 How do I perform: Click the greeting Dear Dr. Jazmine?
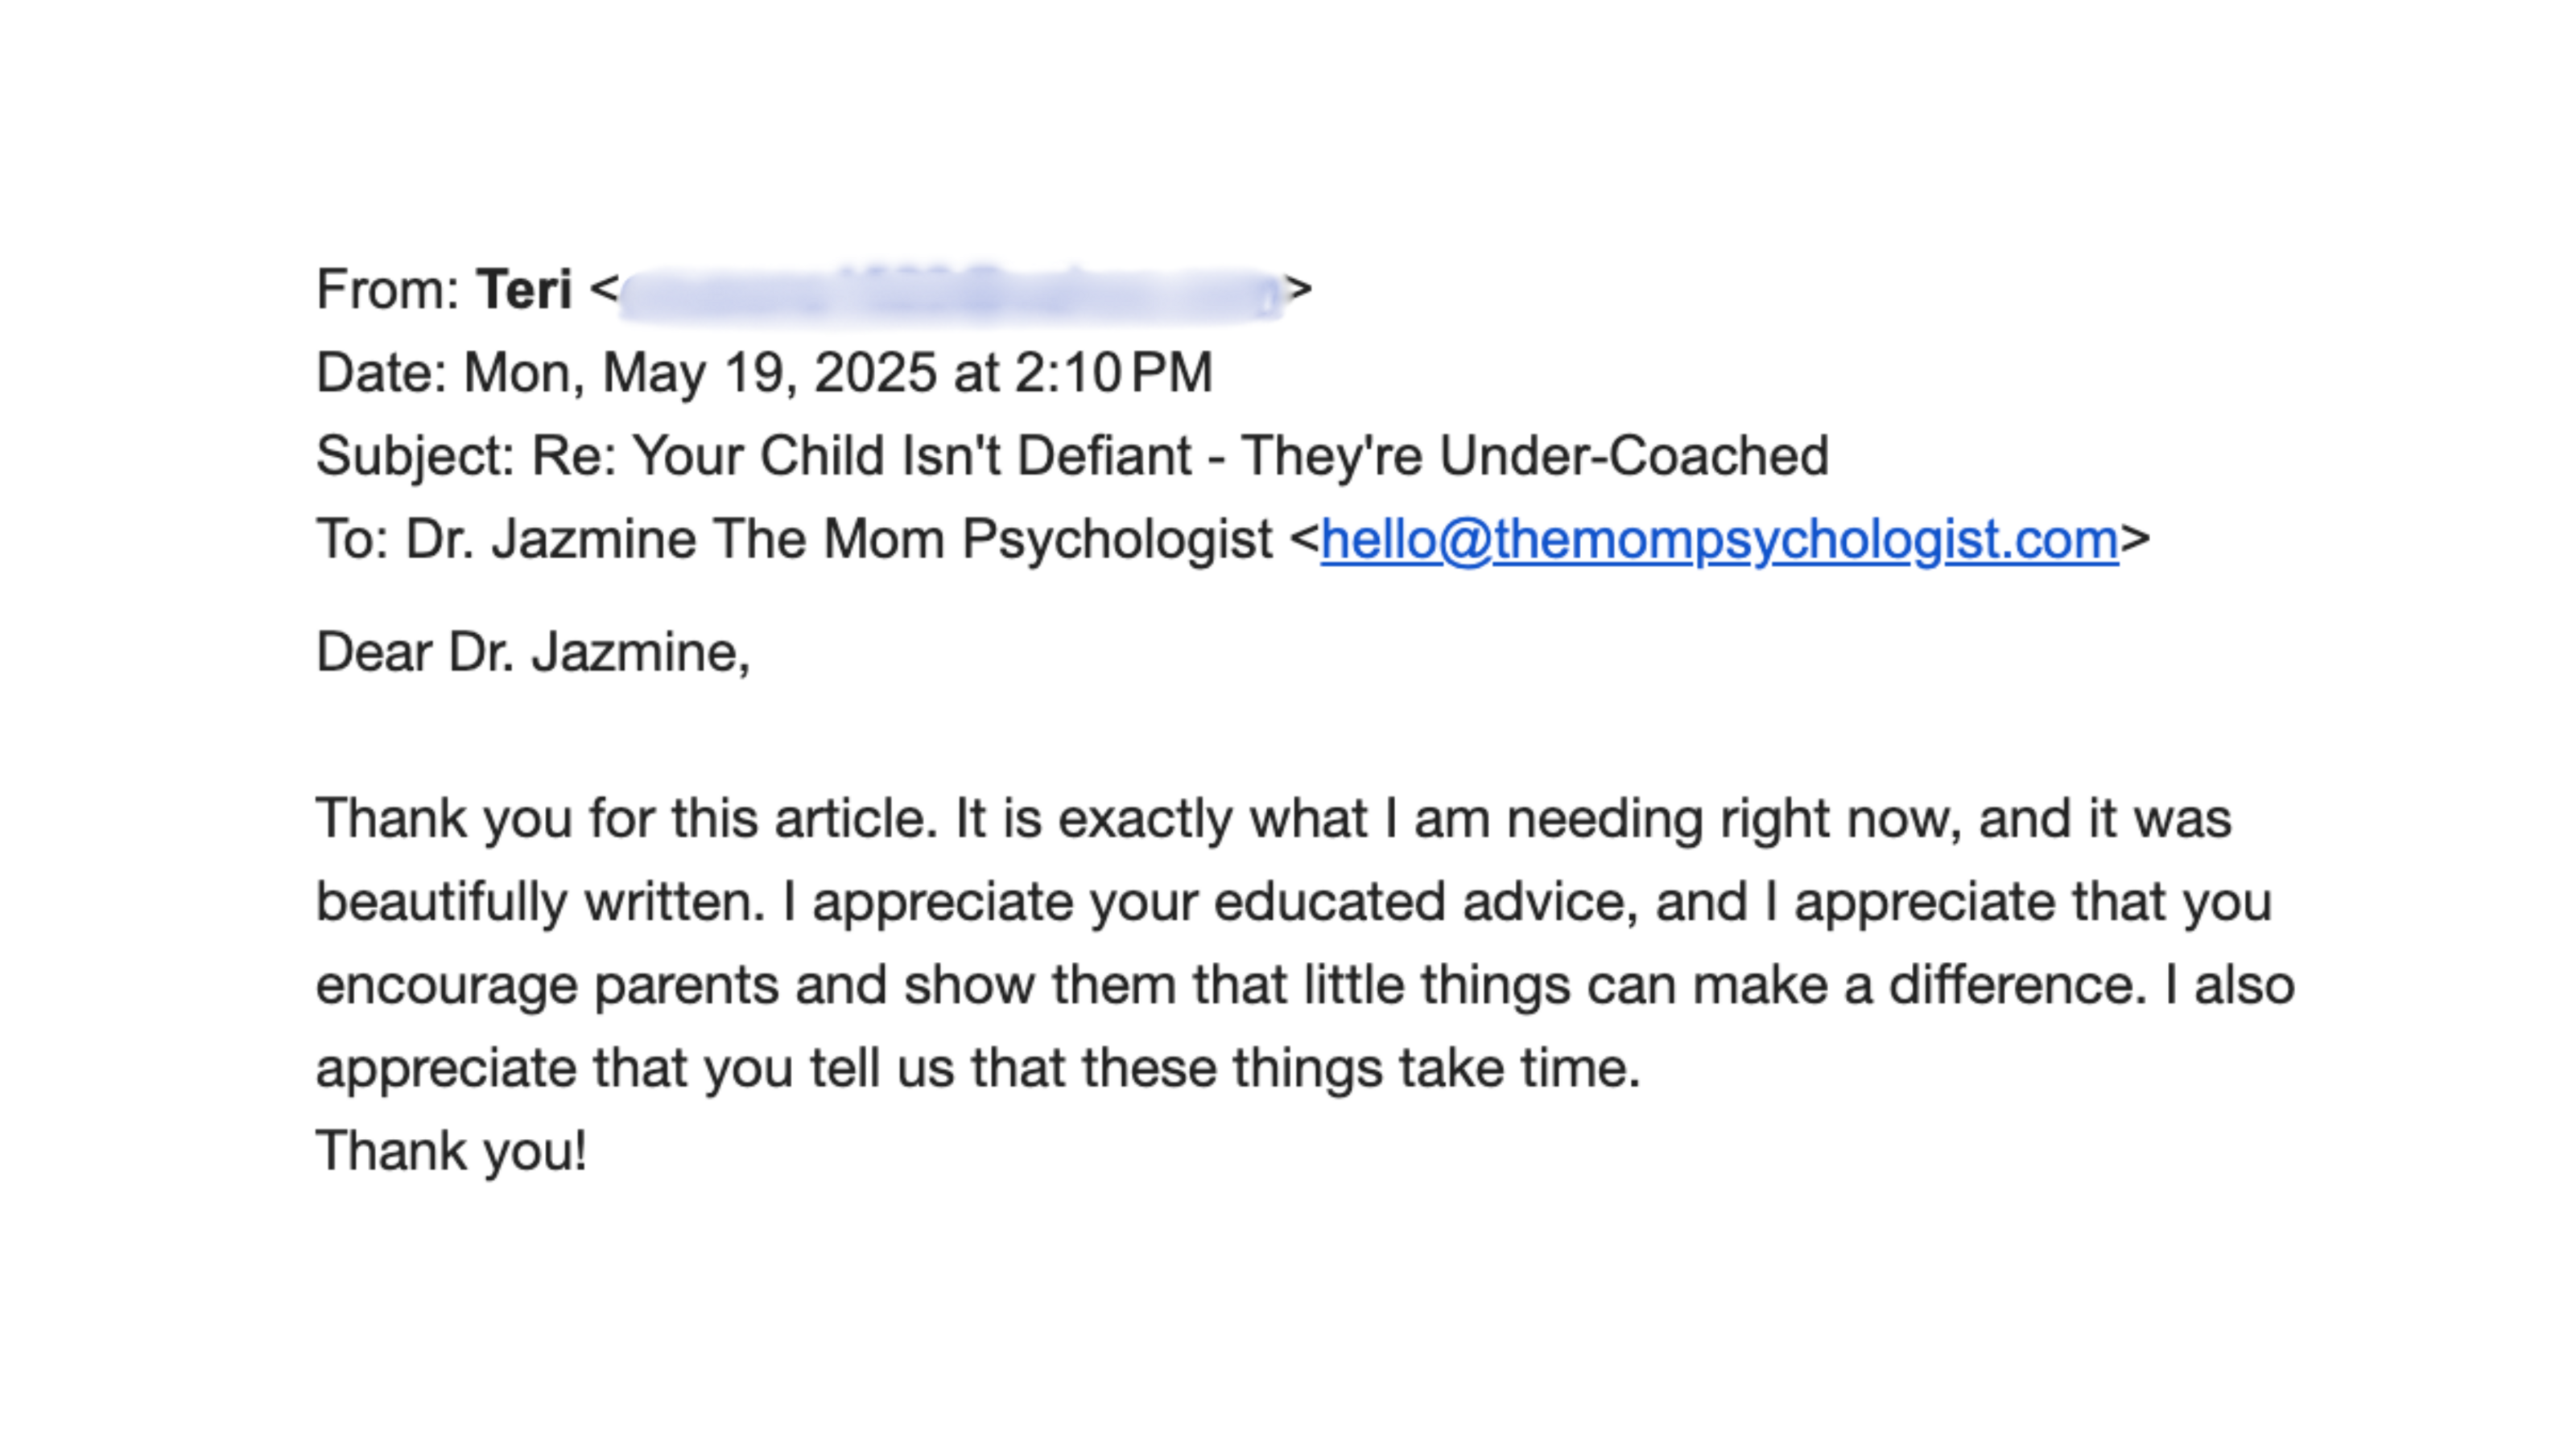coord(532,652)
